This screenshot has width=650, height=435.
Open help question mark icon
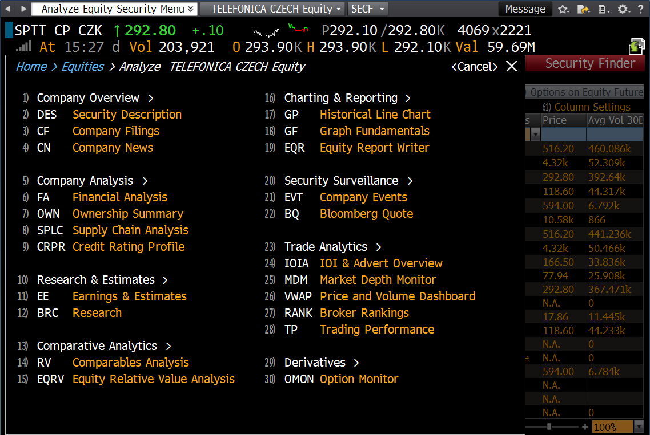640,9
